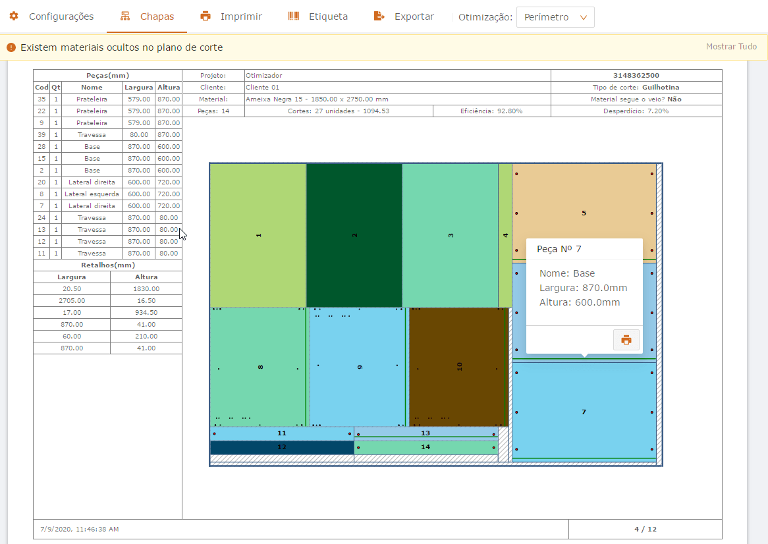The height and width of the screenshot is (544, 768).
Task: Select the Lateral esquerda row in parts table
Action: 92,194
